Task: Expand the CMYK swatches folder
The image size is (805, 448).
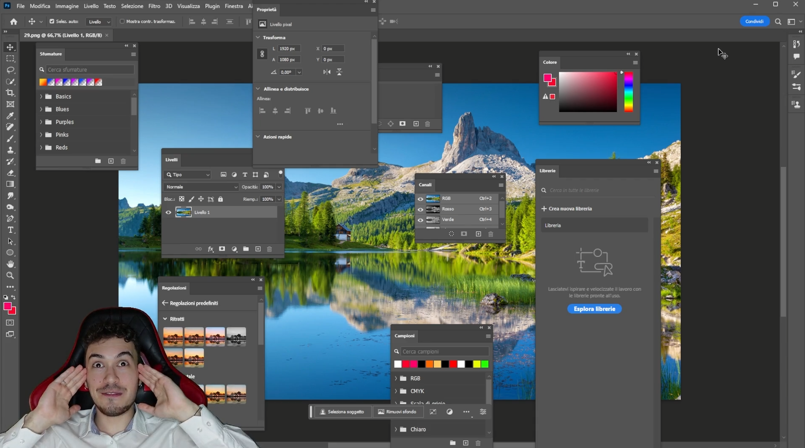Action: [x=396, y=391]
